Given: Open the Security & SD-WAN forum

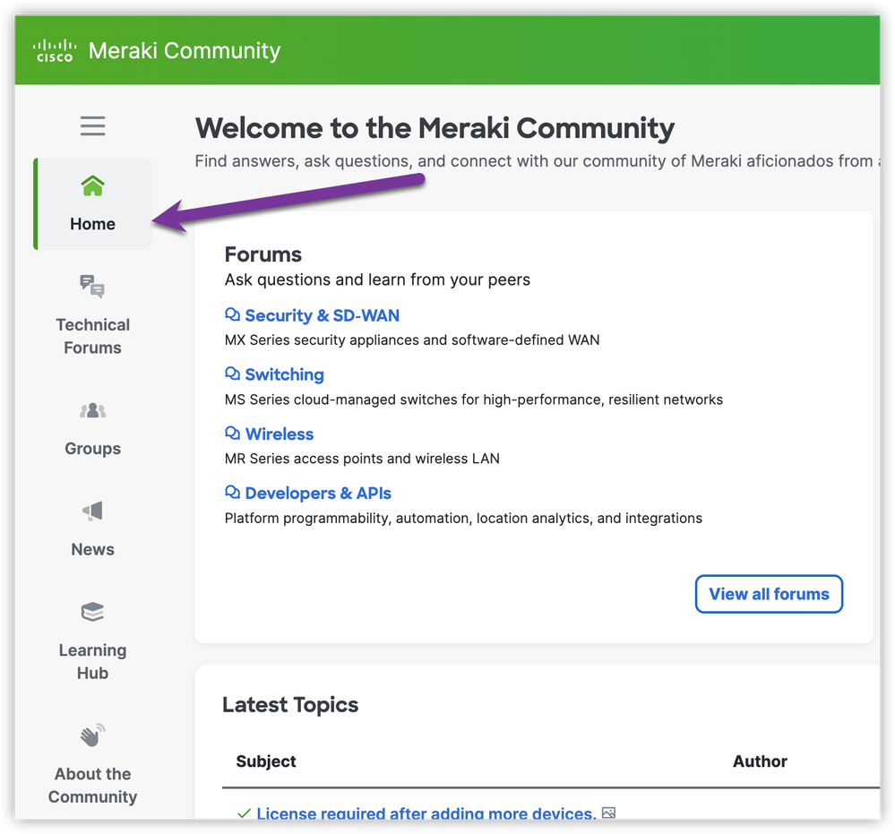Looking at the screenshot, I should (x=322, y=315).
